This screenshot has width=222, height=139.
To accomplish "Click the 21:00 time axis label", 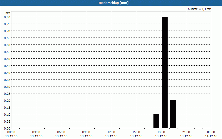I will click(186, 132).
